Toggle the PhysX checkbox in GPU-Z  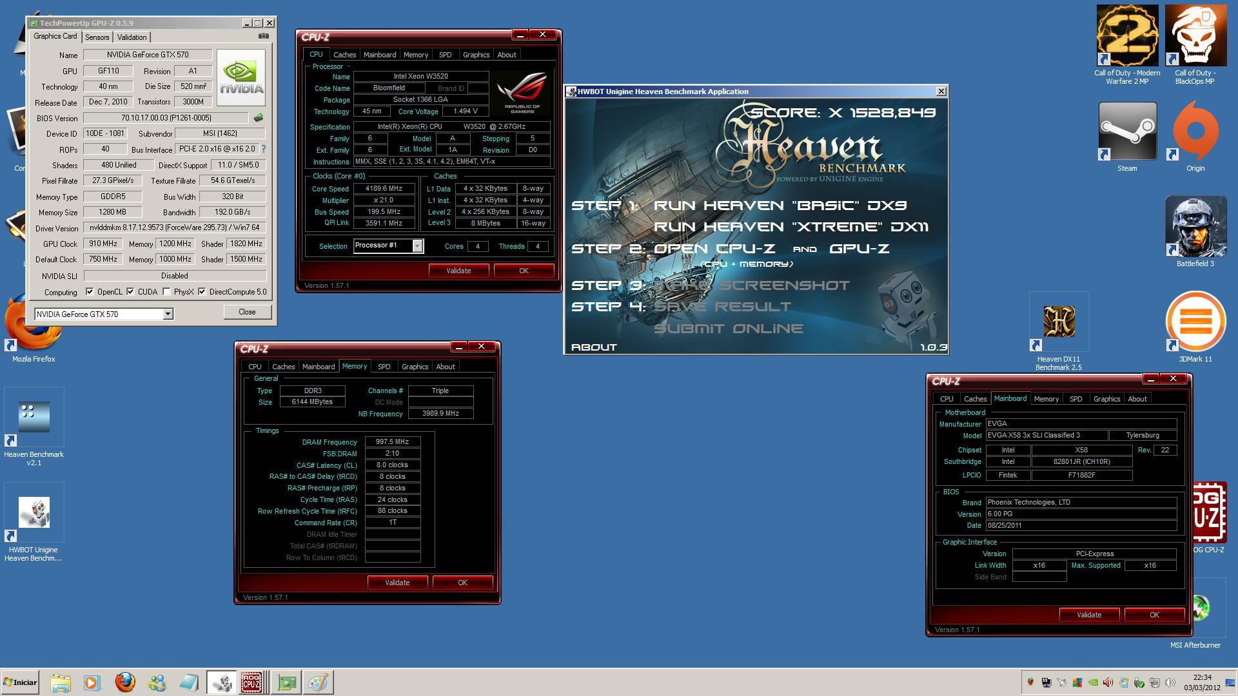pos(166,292)
